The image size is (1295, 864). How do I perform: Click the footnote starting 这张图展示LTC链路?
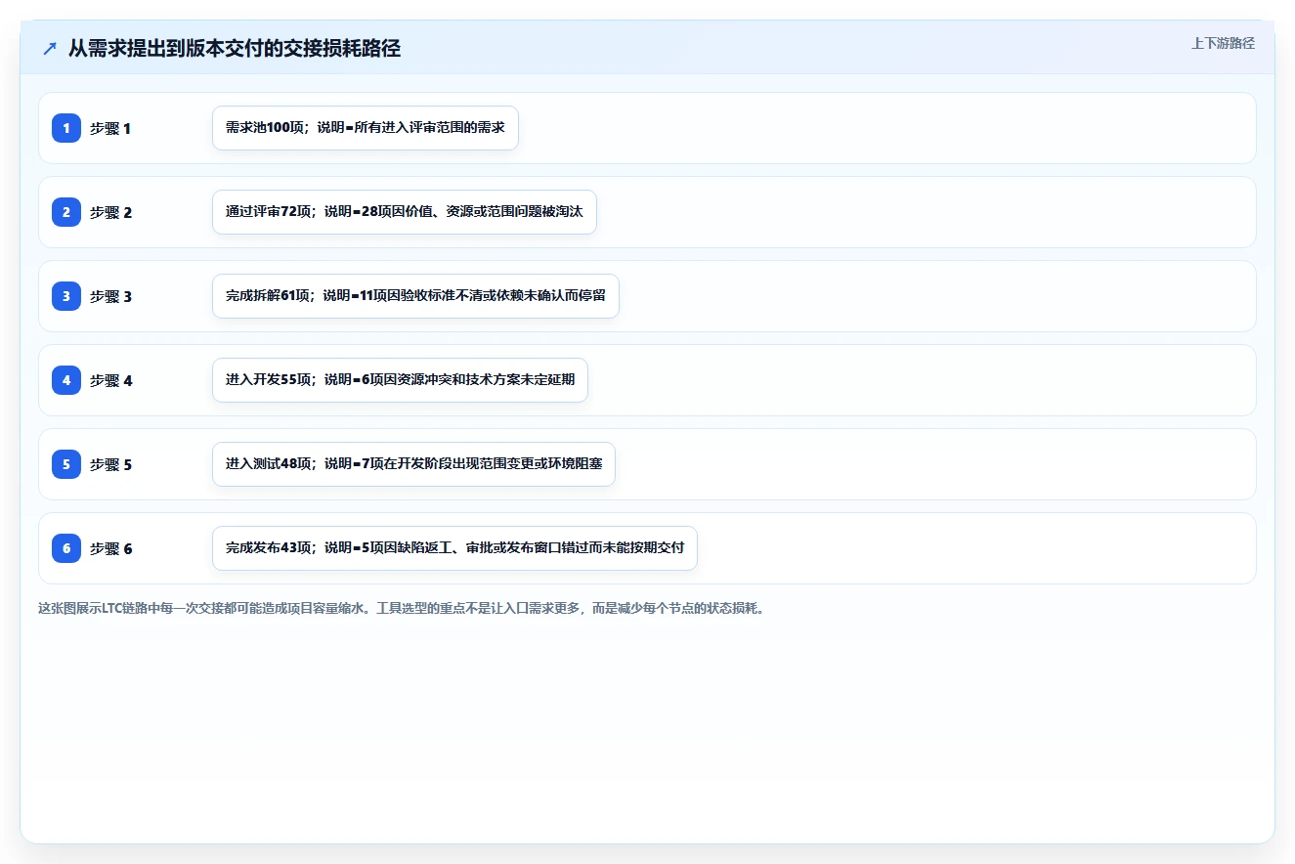[401, 608]
